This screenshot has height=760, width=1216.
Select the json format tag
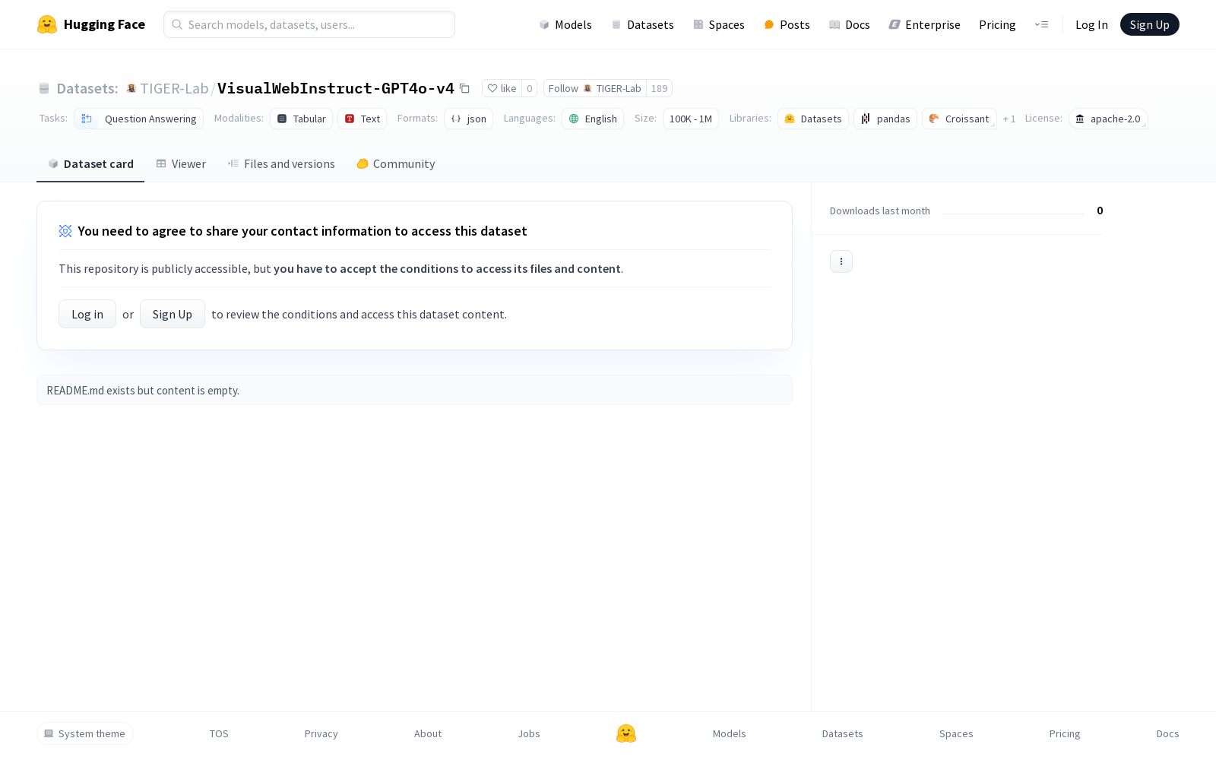pyautogui.click(x=468, y=119)
